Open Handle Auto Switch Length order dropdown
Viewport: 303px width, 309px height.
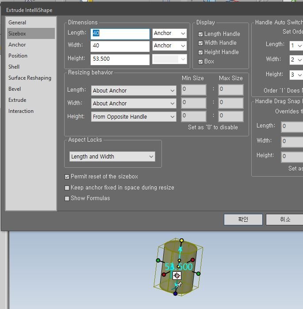(296, 46)
